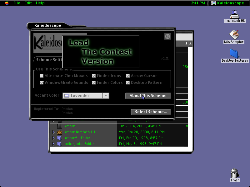Click the About This Scheme button
This screenshot has width=250, height=187.
[x=148, y=96]
